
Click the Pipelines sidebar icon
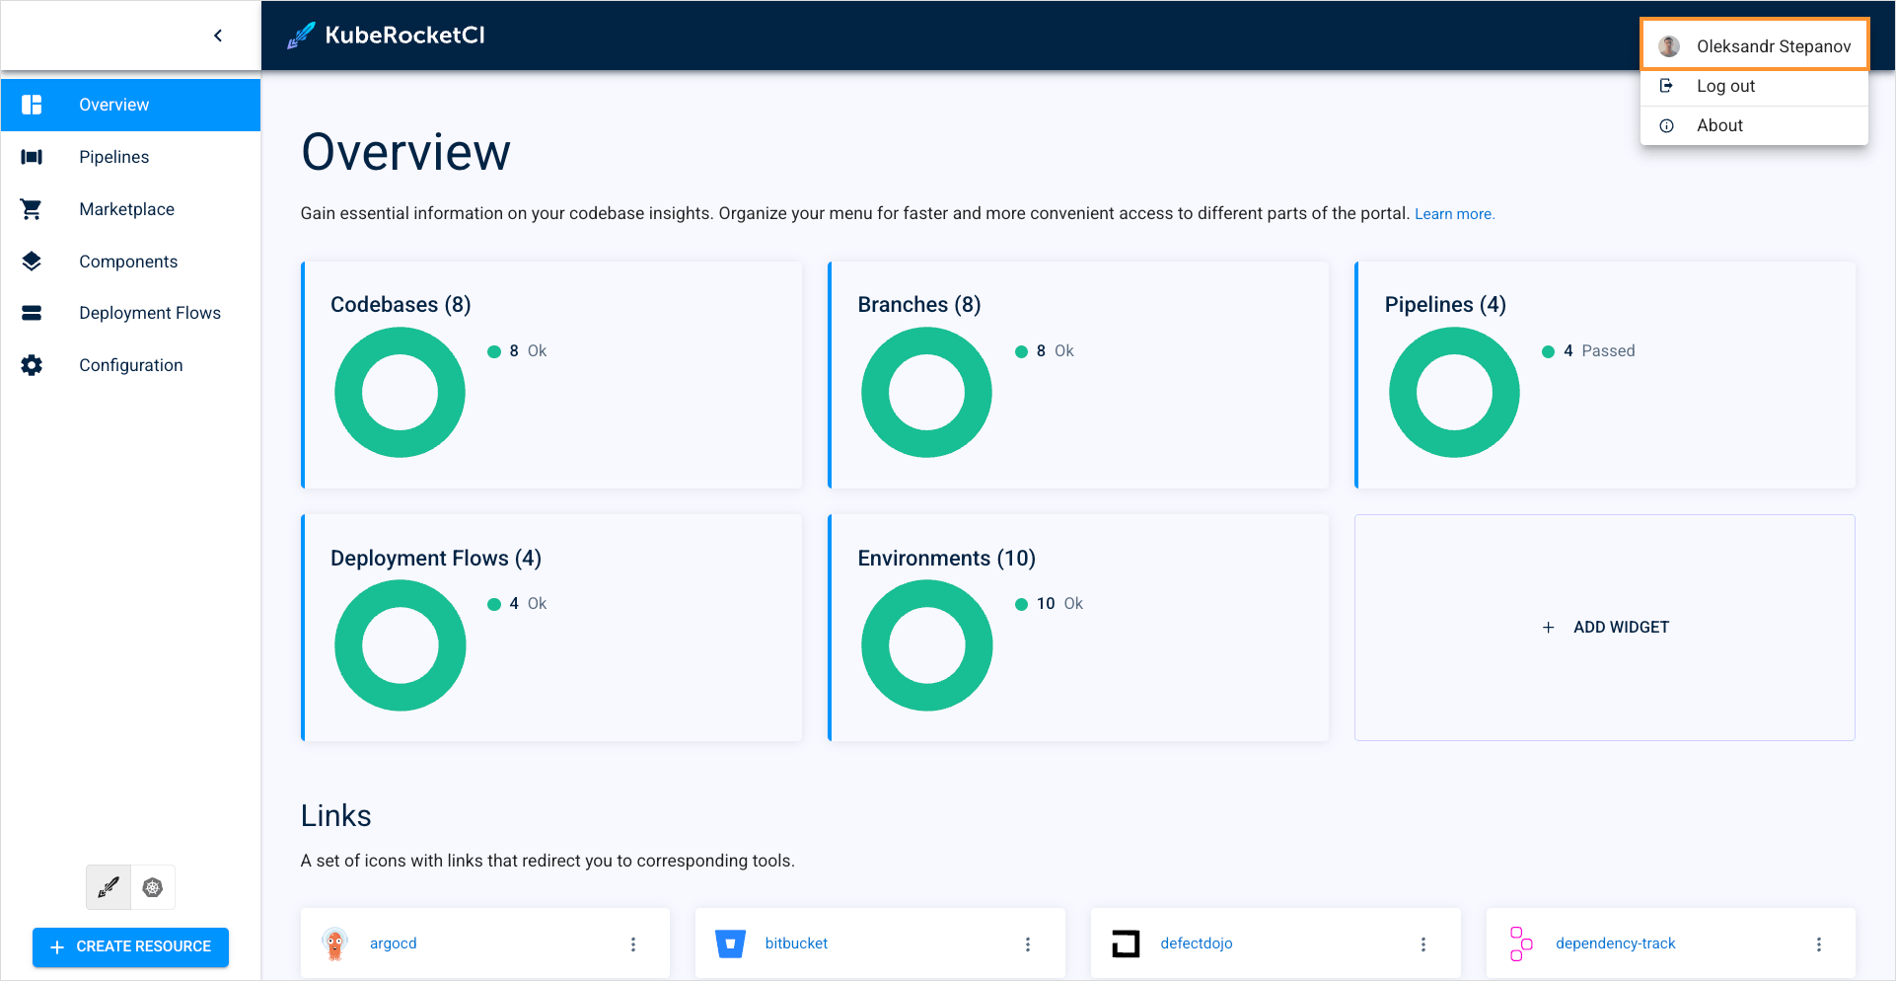point(32,157)
